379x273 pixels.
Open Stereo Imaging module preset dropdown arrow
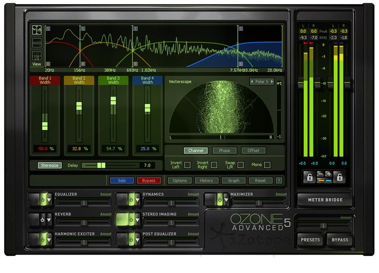138,220
